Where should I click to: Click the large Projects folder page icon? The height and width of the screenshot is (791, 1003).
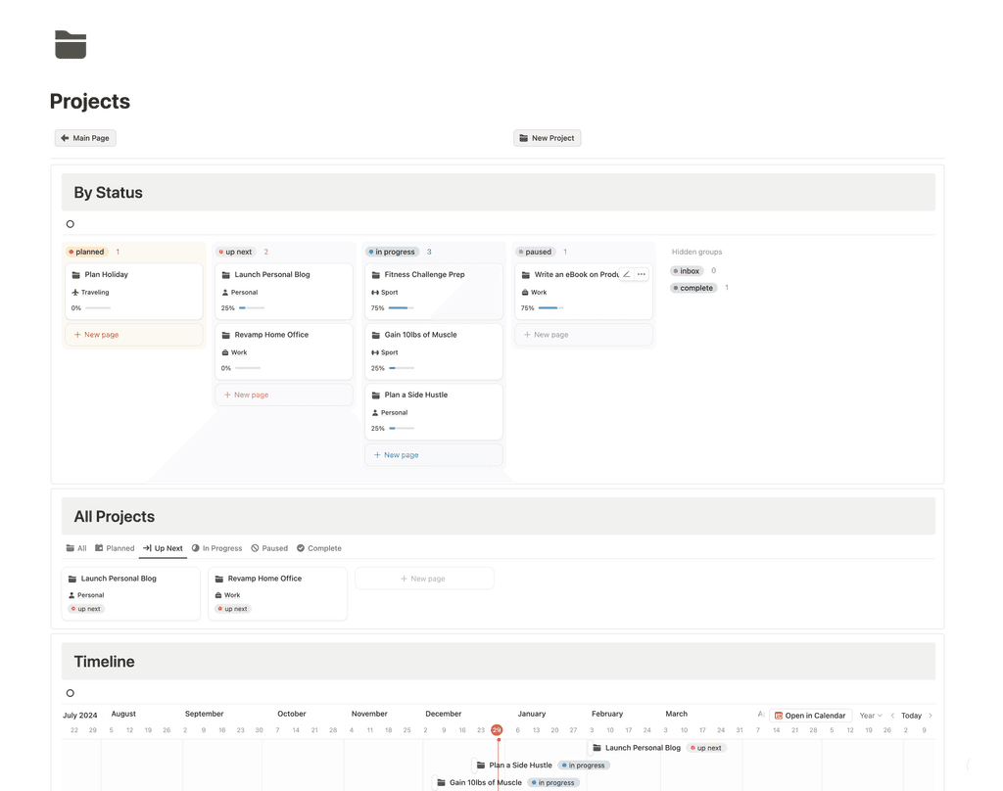(x=71, y=45)
